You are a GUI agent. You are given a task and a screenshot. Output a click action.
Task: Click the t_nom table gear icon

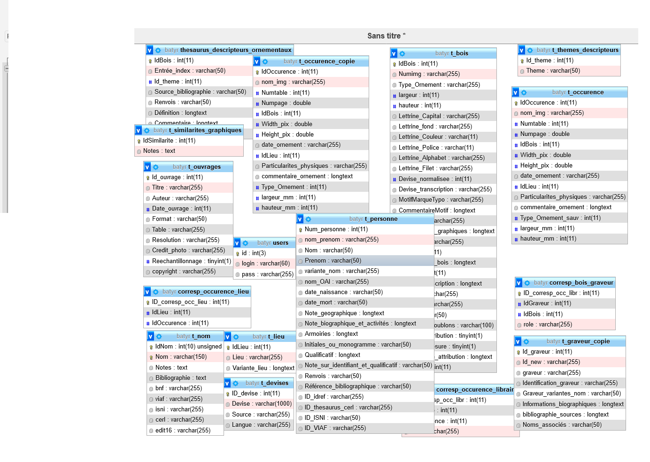click(x=159, y=336)
